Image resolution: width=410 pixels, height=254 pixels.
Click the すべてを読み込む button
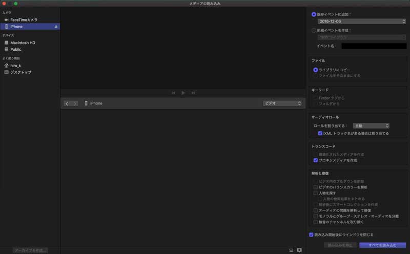pos(382,245)
